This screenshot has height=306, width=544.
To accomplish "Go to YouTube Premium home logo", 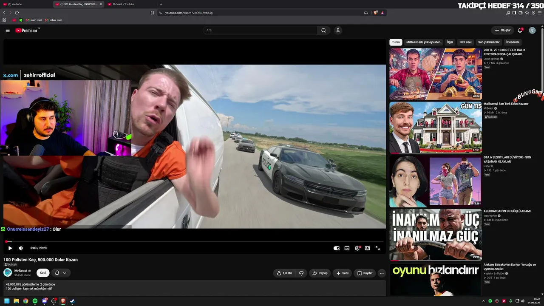I will point(26,31).
